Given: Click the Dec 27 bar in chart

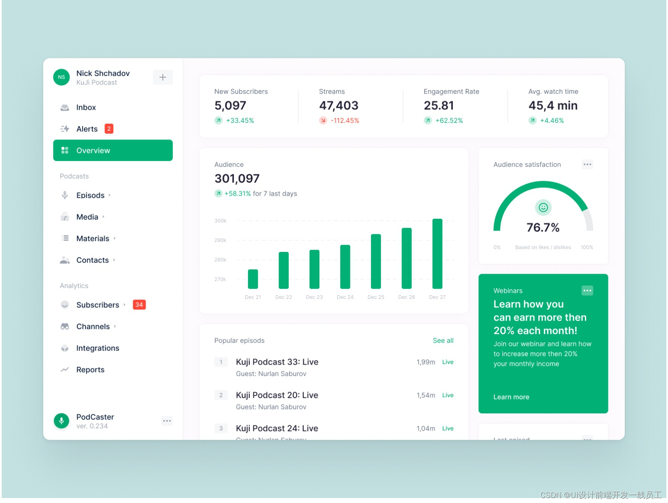Looking at the screenshot, I should pyautogui.click(x=437, y=254).
